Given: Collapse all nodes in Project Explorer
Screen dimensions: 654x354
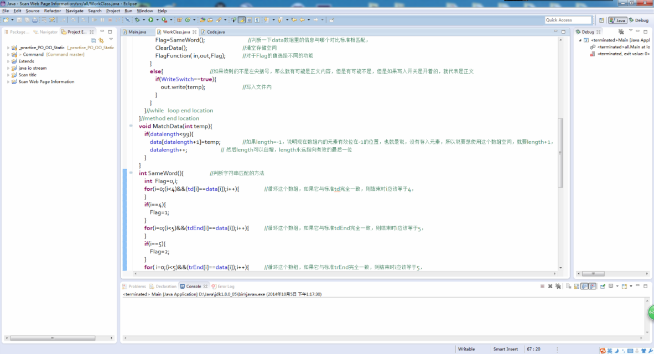Looking at the screenshot, I should (x=93, y=41).
